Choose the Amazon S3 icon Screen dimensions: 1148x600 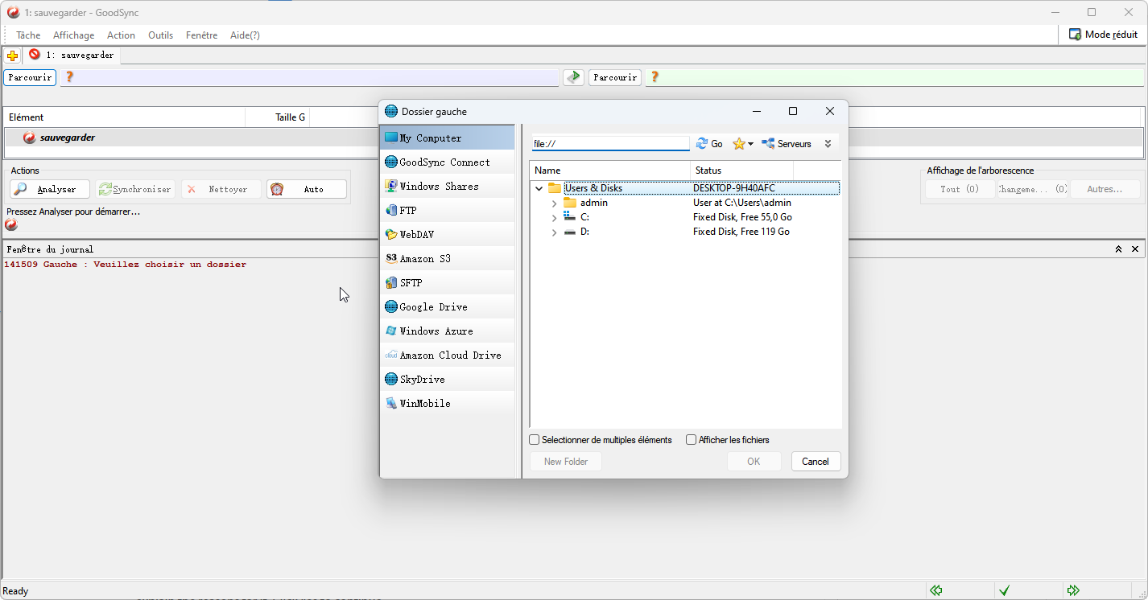point(391,258)
